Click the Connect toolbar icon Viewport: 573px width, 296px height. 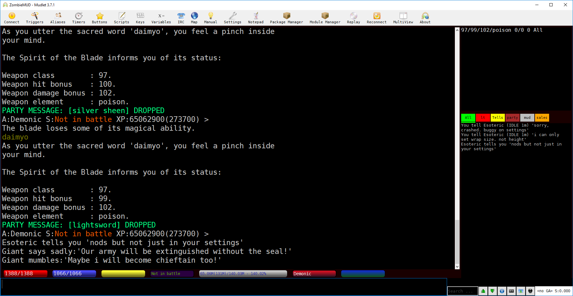tap(12, 18)
